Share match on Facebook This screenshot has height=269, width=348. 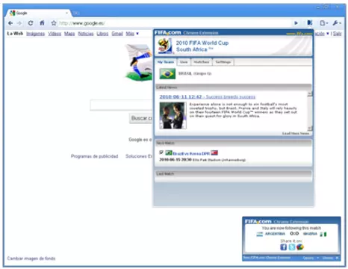pos(283,247)
